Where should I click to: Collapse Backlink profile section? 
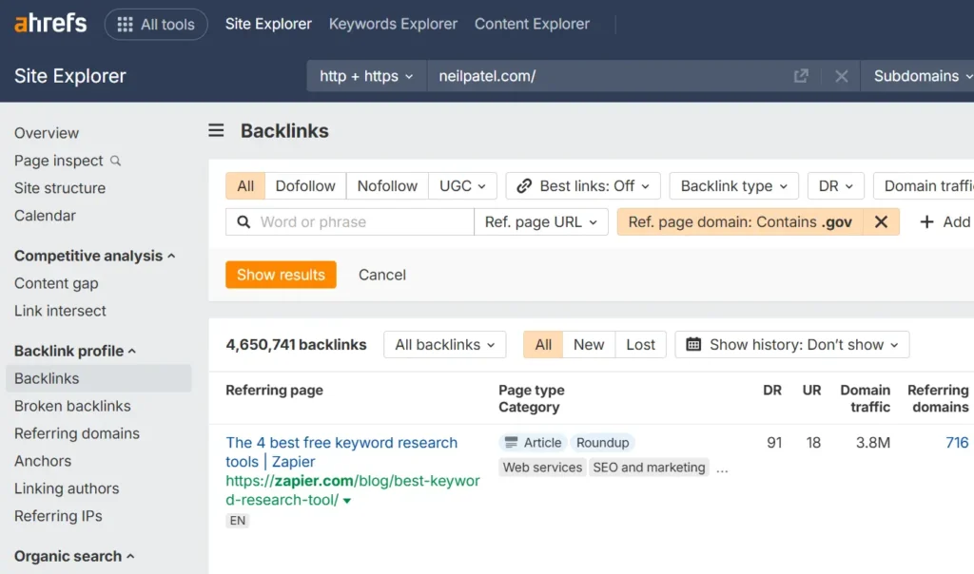74,351
